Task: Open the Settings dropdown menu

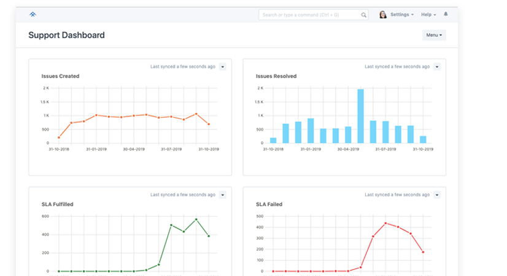Action: click(402, 15)
